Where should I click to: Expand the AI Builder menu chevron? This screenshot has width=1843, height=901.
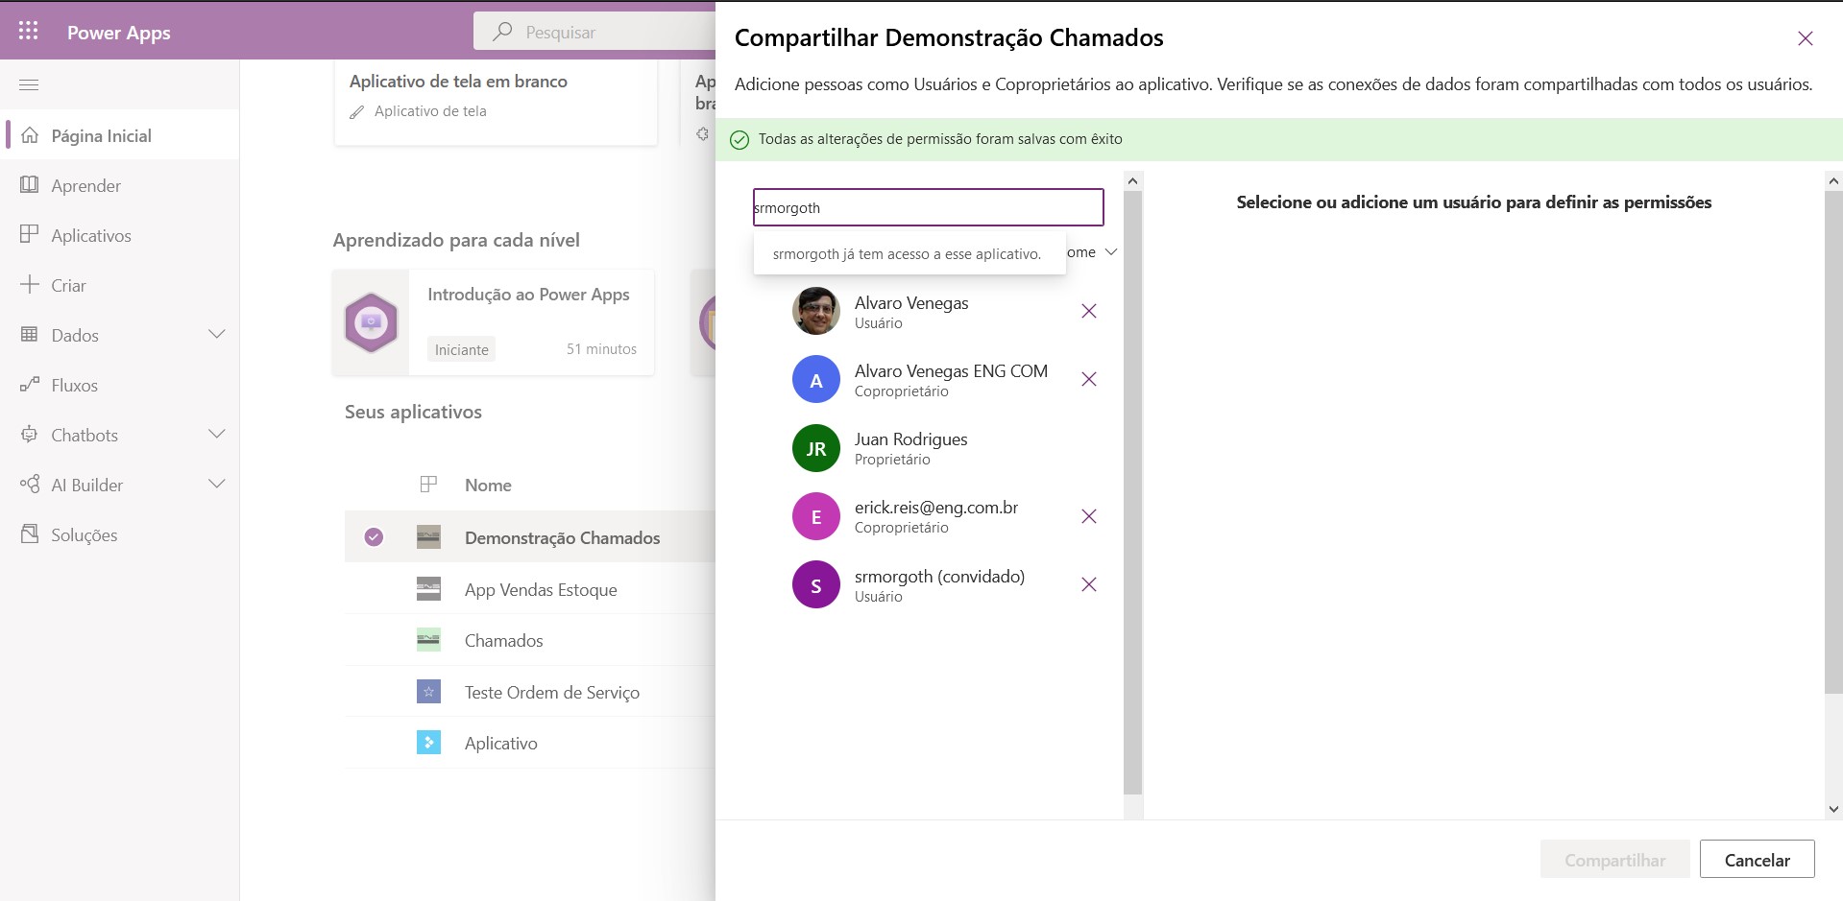pos(217,484)
